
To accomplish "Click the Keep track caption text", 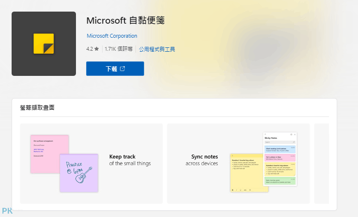I will tap(130, 160).
